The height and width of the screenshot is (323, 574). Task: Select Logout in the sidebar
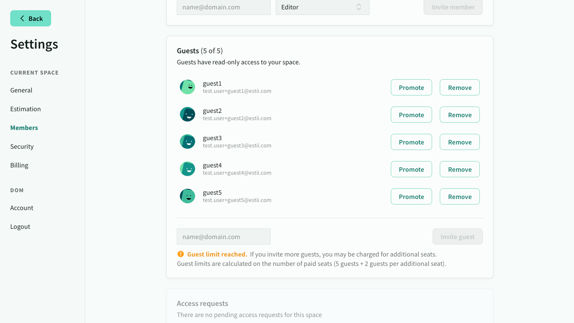(x=20, y=227)
